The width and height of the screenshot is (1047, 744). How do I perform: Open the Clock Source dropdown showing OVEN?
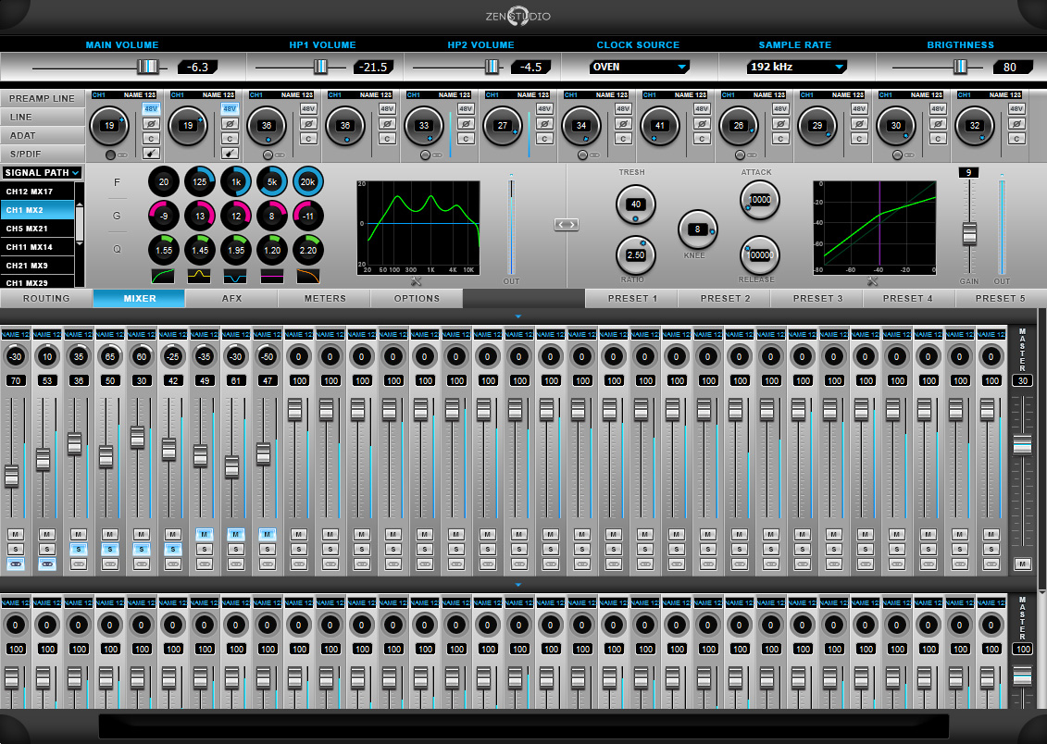point(639,67)
